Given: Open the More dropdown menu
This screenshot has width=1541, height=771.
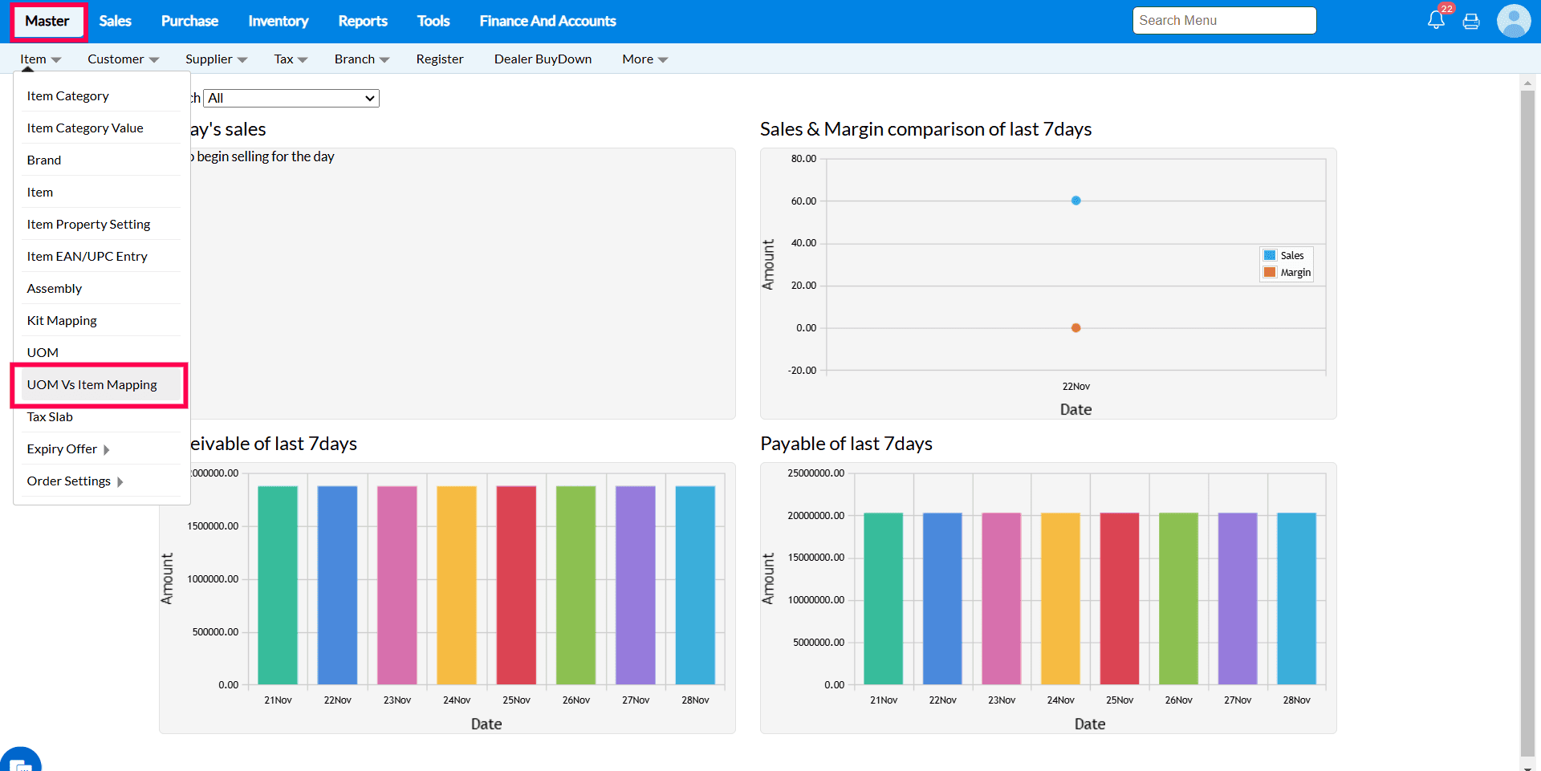Looking at the screenshot, I should pos(644,59).
